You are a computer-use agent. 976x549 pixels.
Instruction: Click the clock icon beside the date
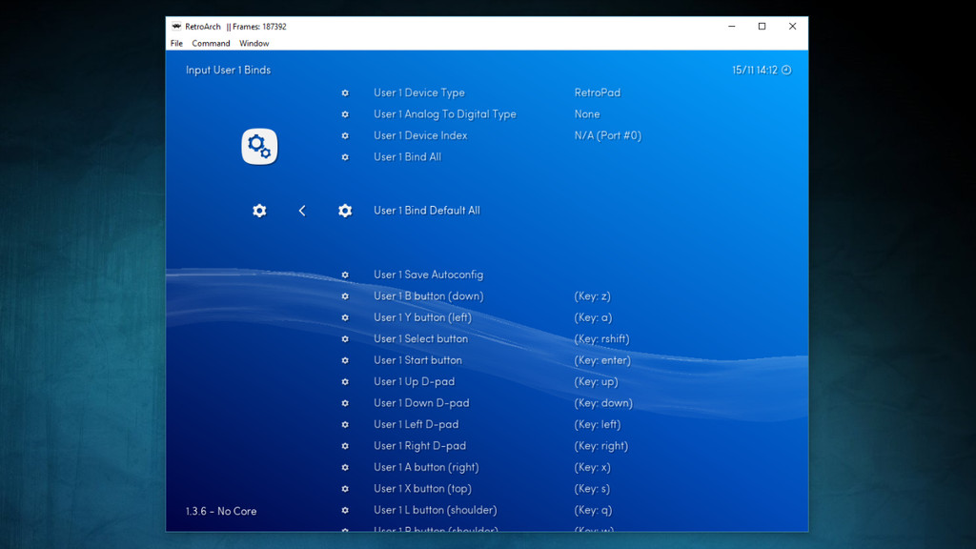[786, 71]
